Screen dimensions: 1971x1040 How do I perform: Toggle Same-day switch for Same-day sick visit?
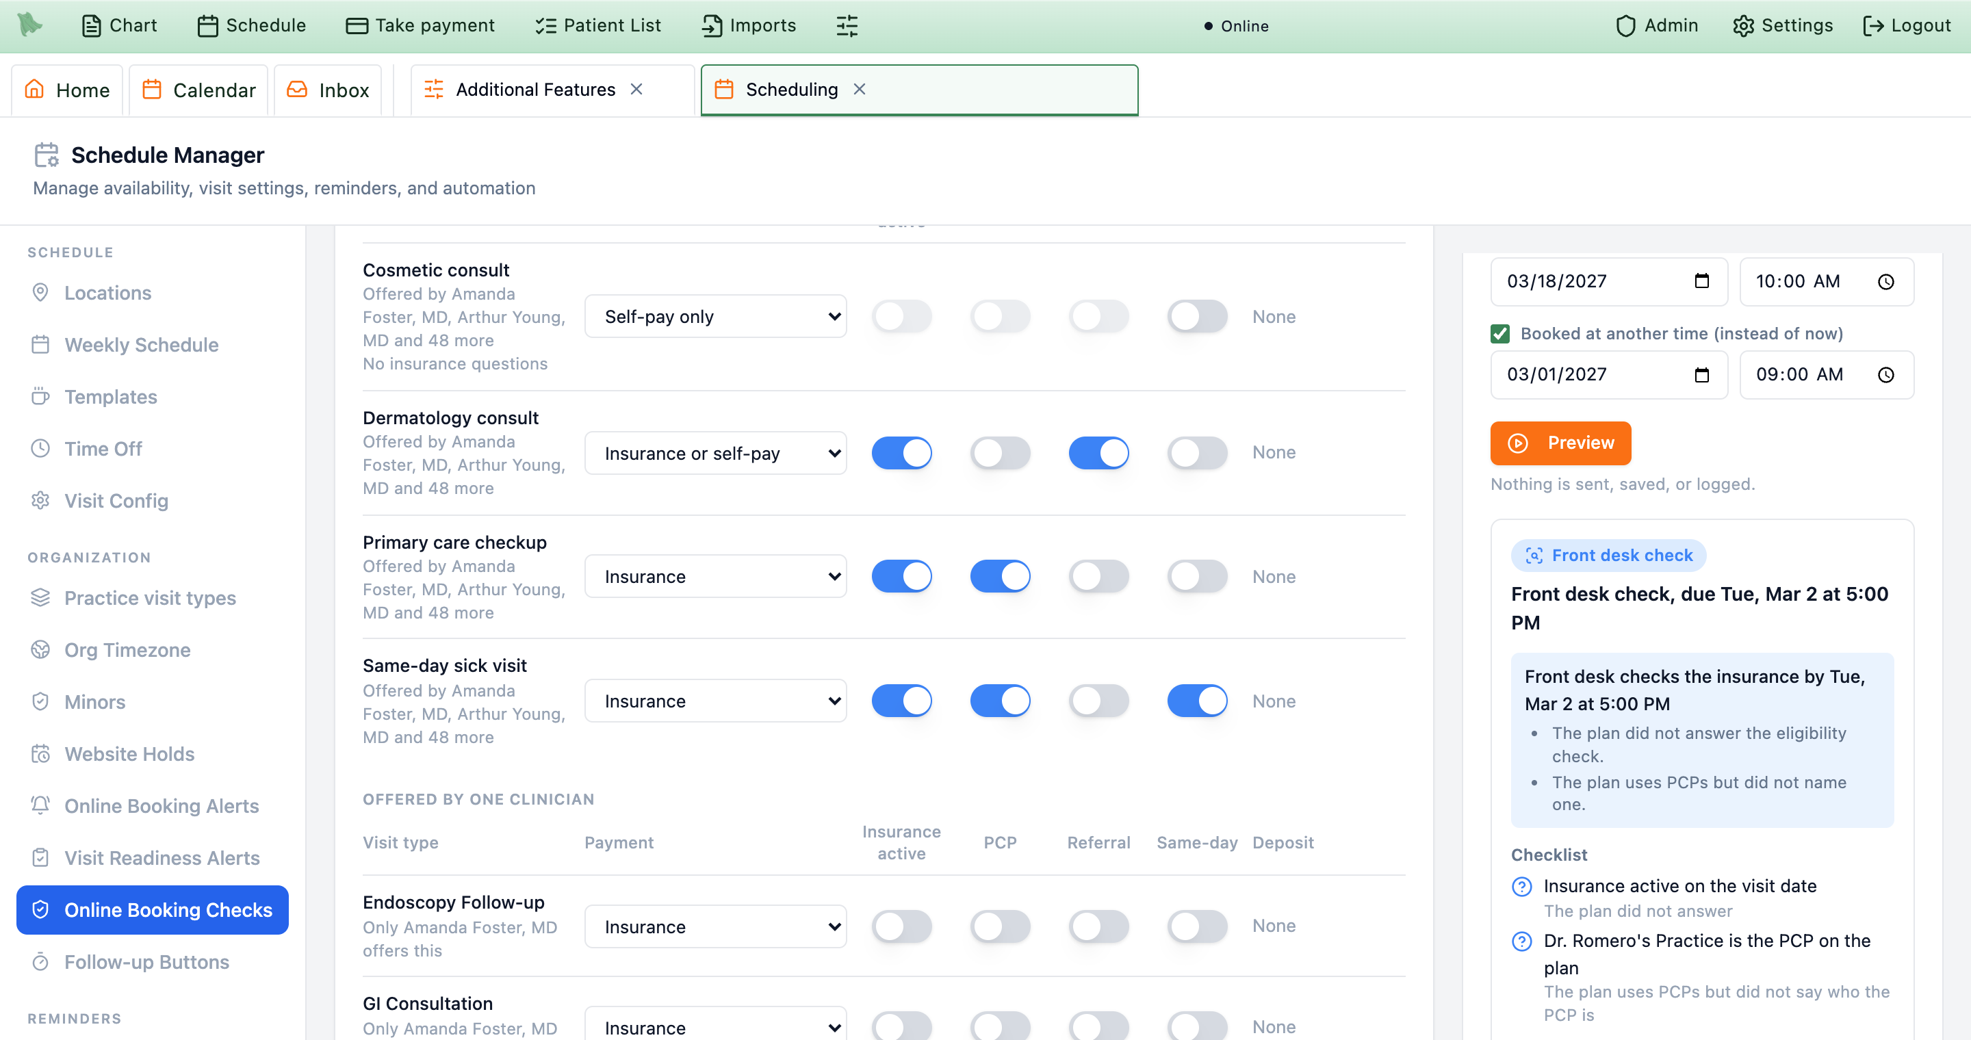[x=1198, y=701]
